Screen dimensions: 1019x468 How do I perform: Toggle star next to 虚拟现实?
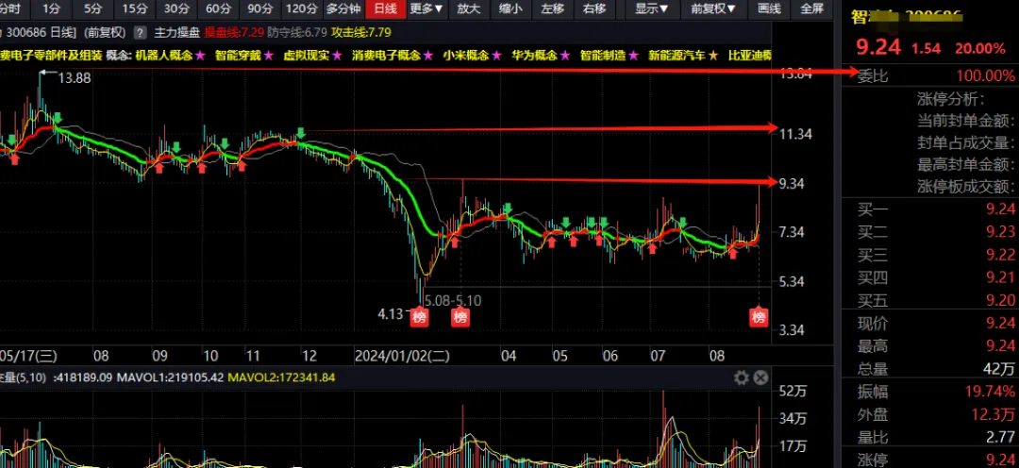[x=337, y=56]
